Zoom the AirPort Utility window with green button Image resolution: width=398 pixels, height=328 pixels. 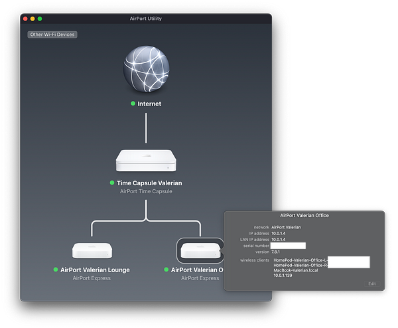coord(40,19)
